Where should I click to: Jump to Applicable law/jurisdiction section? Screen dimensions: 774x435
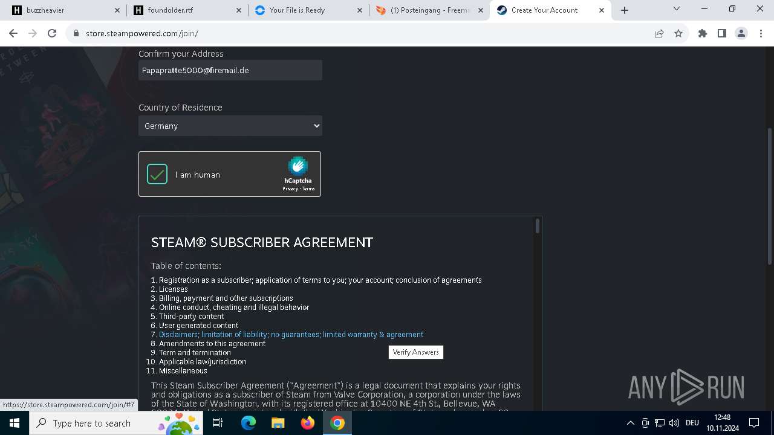pyautogui.click(x=202, y=361)
